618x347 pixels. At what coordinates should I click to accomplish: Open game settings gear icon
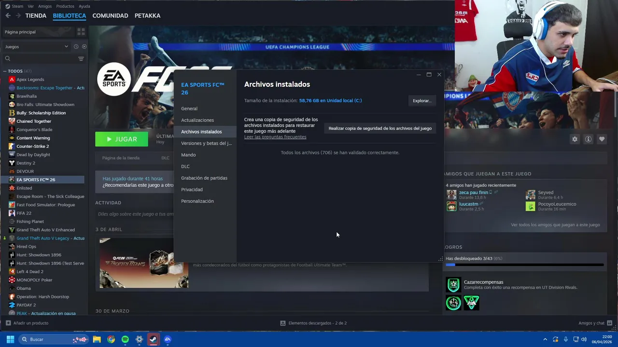(575, 139)
